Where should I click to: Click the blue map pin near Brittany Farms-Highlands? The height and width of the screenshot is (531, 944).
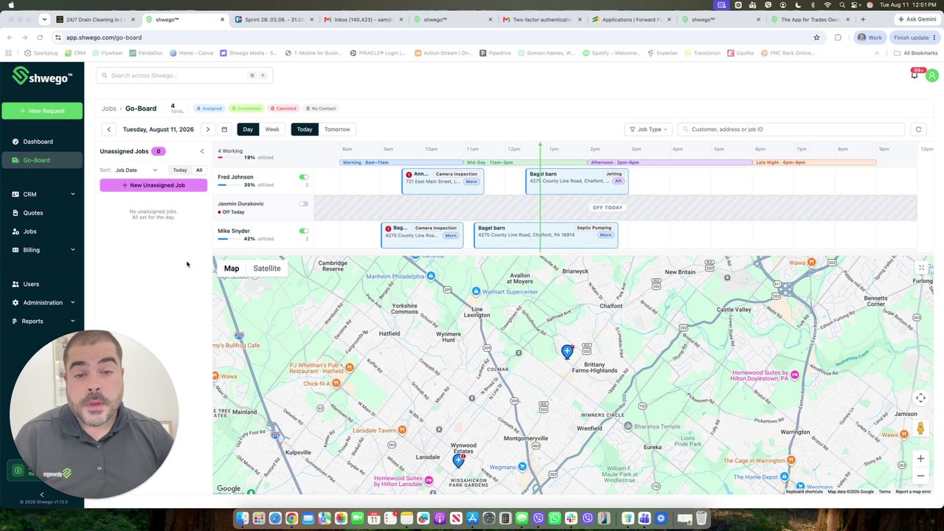[x=567, y=351]
